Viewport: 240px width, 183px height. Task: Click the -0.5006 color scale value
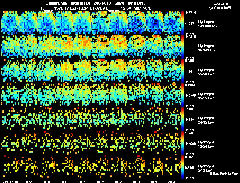coord(190,144)
